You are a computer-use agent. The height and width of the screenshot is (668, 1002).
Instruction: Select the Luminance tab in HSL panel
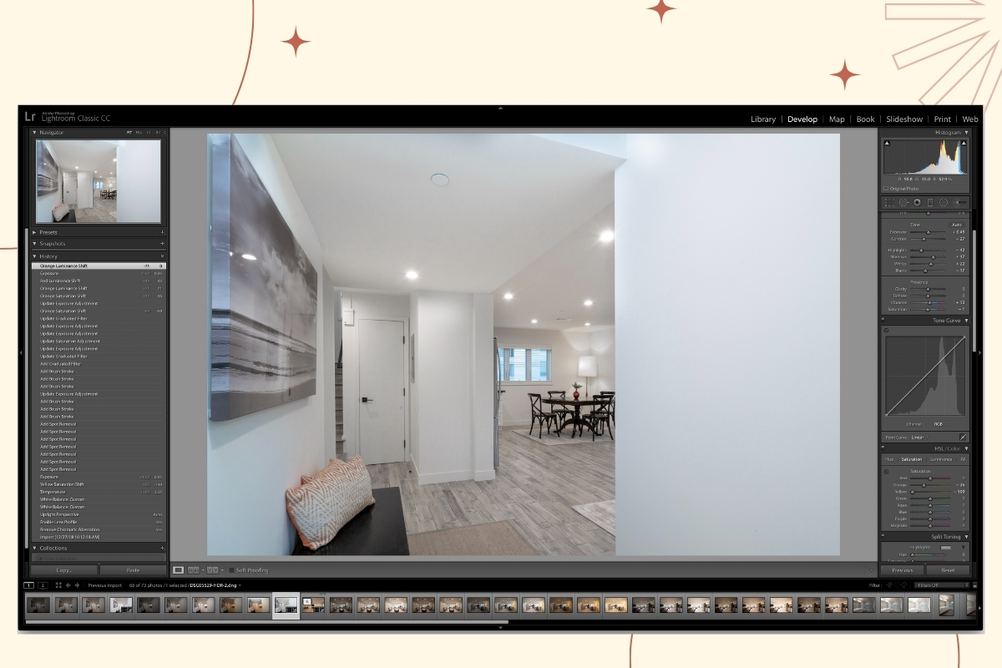[942, 459]
